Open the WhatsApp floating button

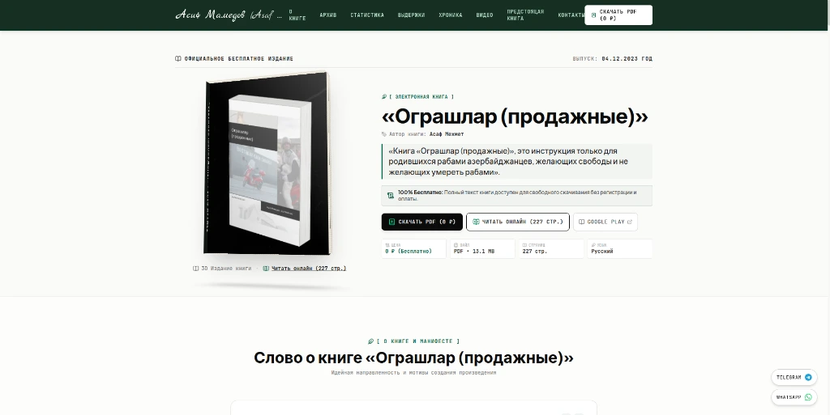794,397
